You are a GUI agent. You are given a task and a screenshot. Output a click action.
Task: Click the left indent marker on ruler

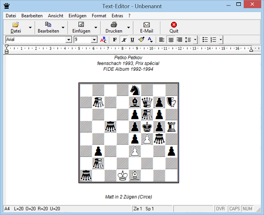(x=6, y=49)
